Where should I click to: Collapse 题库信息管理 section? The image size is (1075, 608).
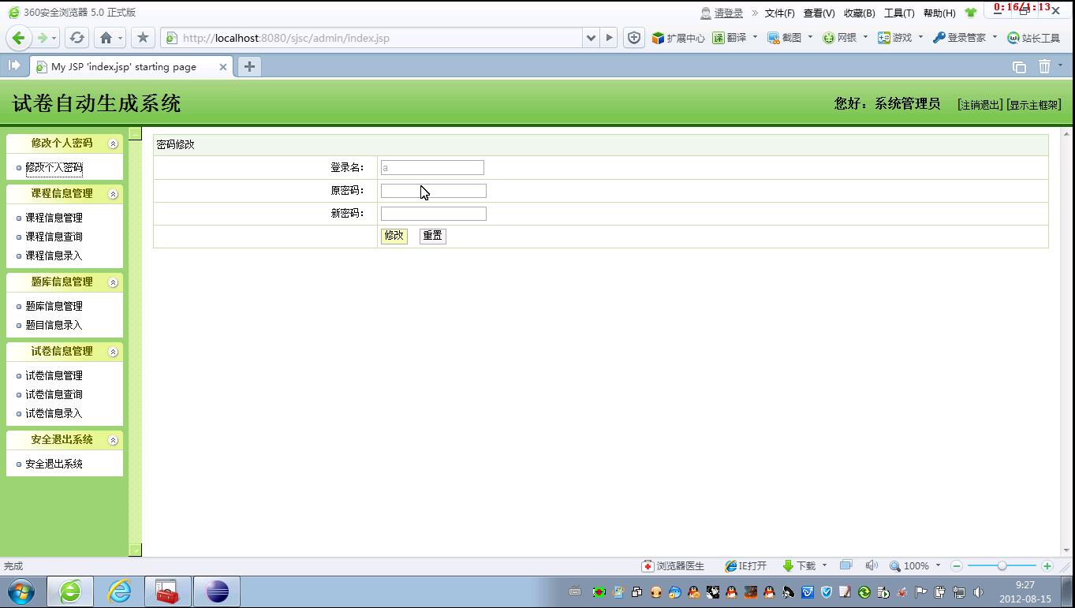click(113, 282)
